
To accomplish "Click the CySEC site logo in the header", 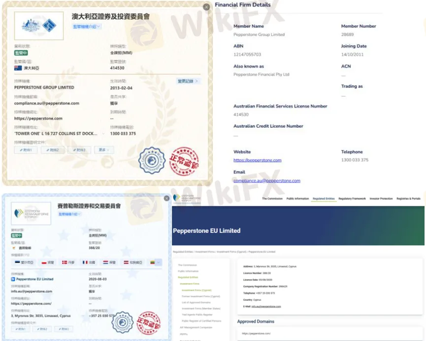I will 188,199.
